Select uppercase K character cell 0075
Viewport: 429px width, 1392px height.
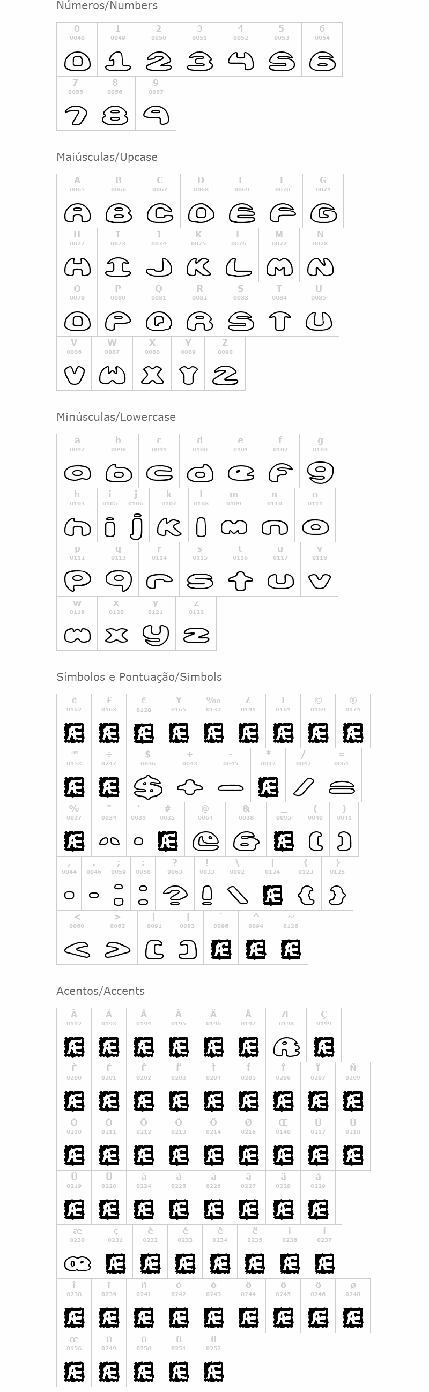click(198, 255)
